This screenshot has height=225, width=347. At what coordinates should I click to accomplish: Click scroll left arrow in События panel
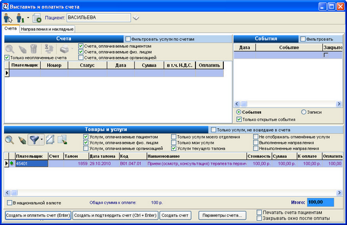click(237, 104)
